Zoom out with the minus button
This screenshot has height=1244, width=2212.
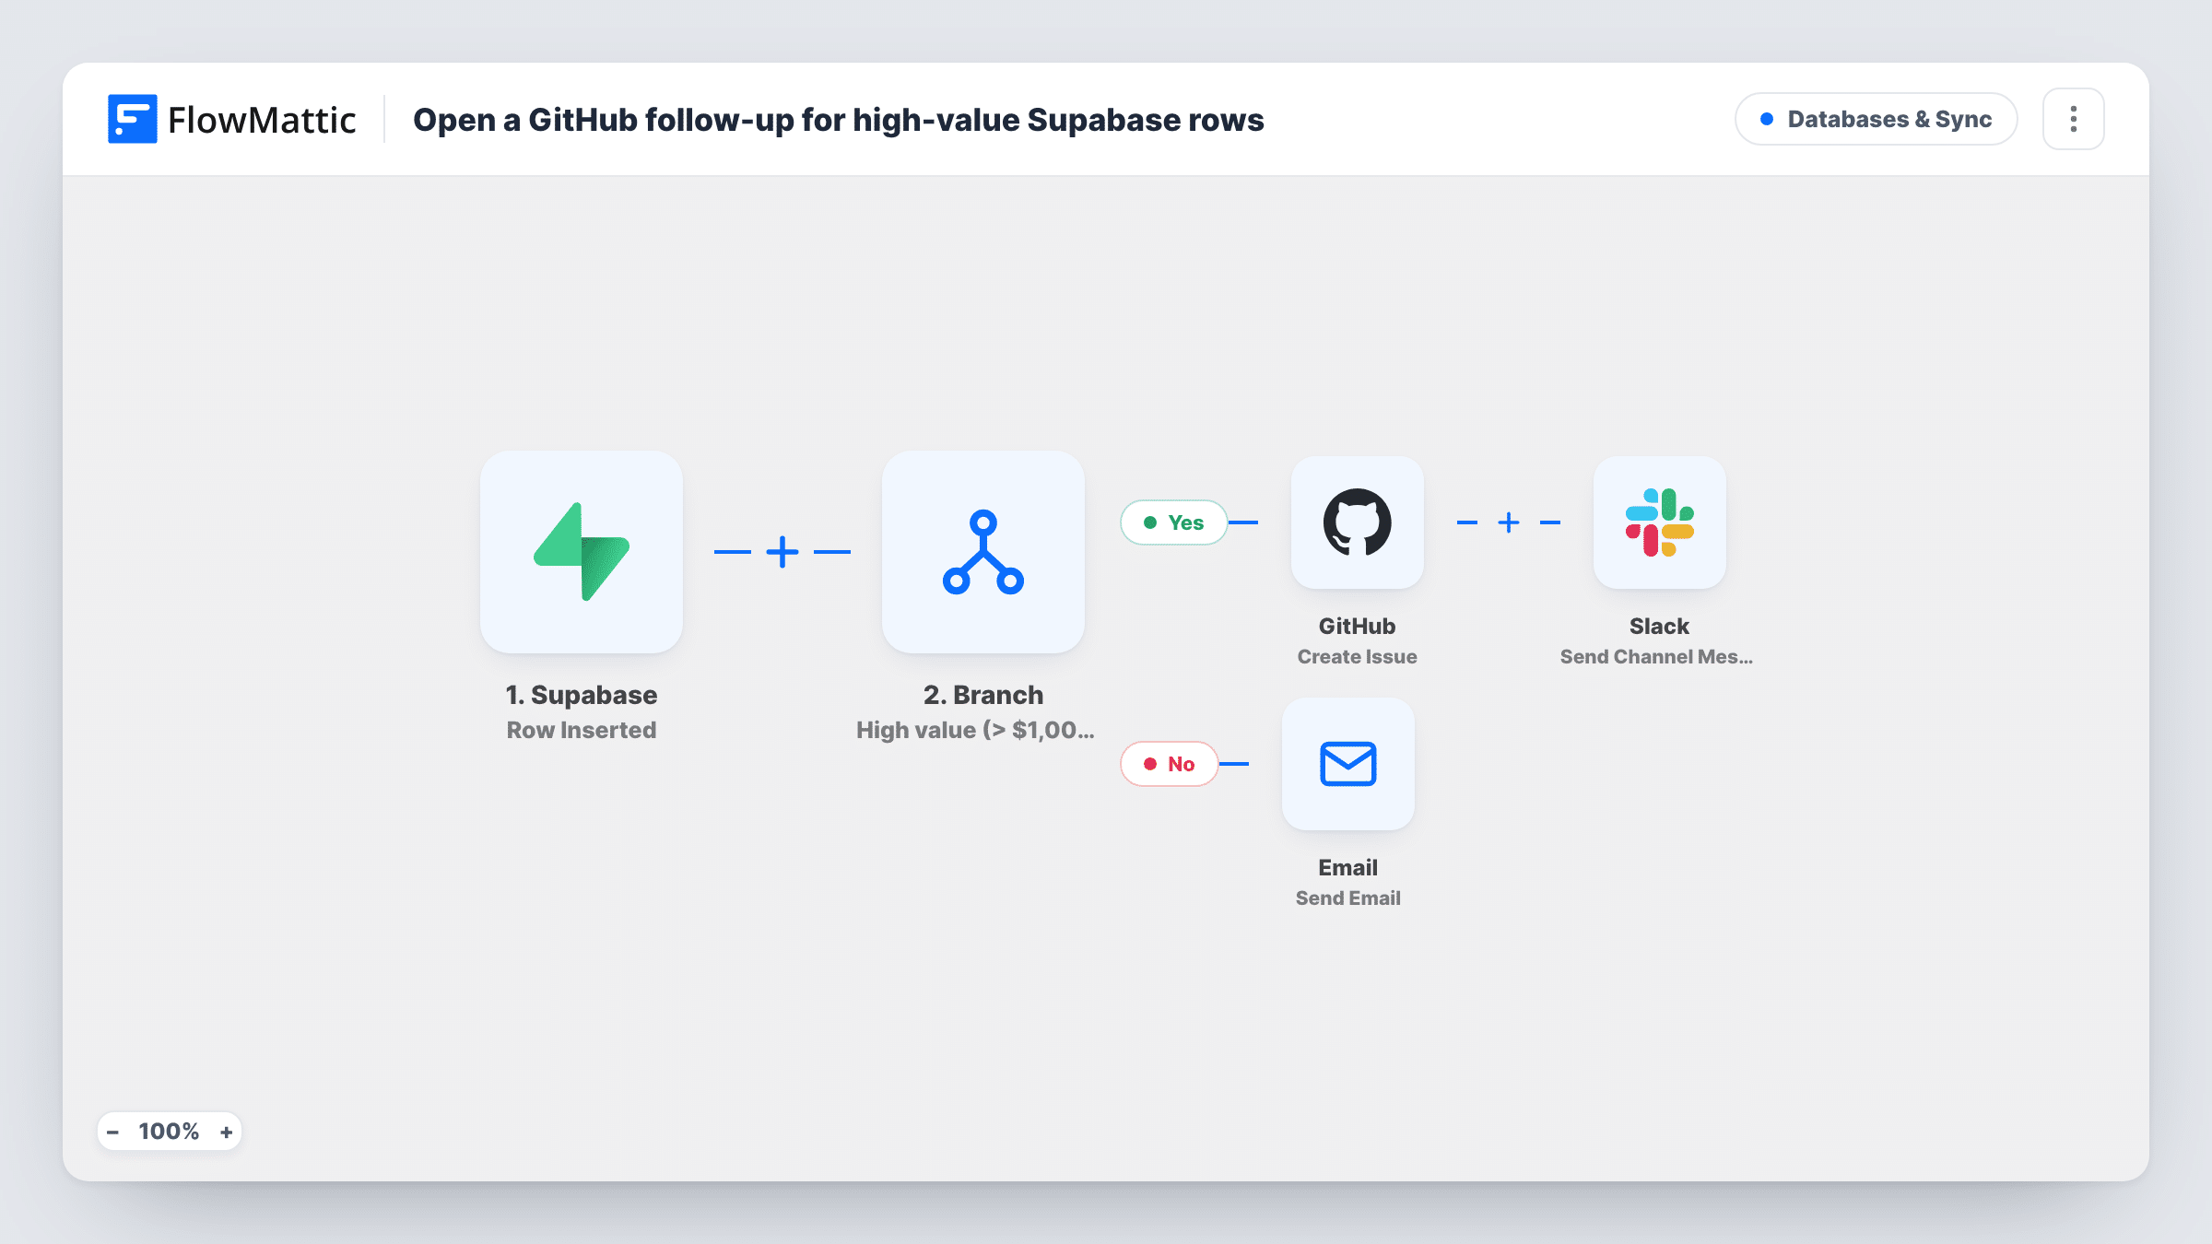(112, 1132)
